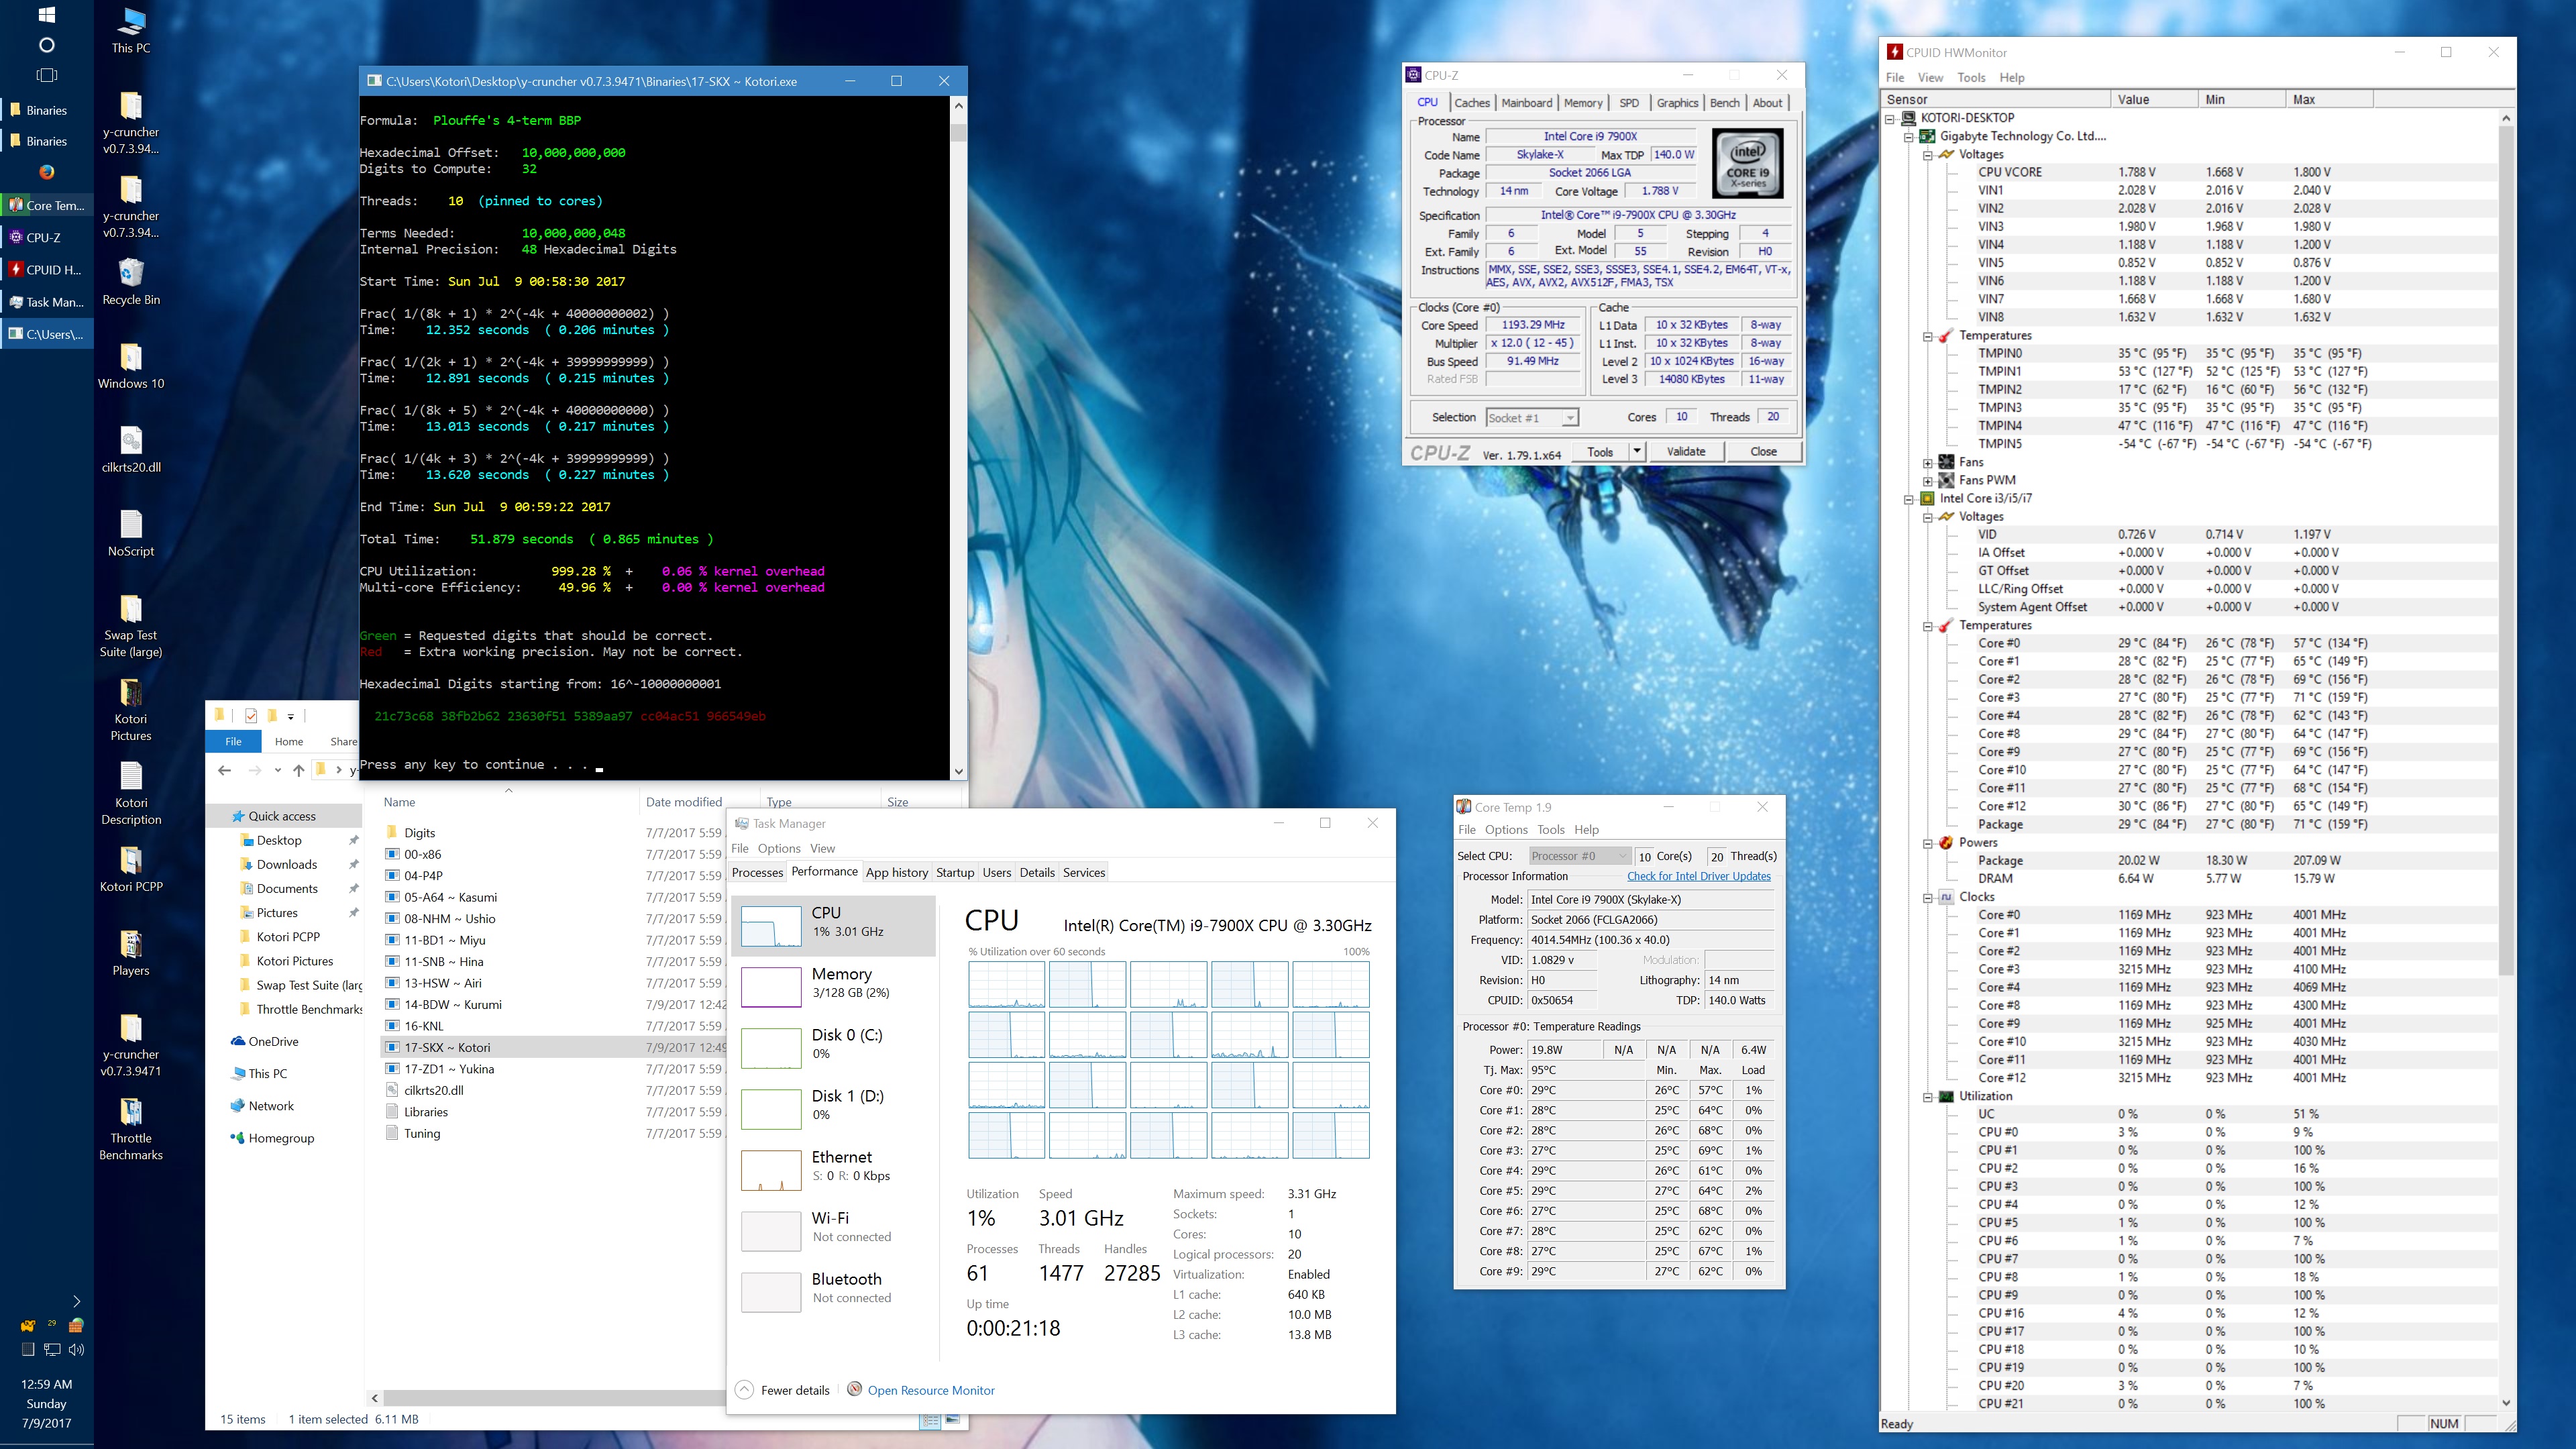
Task: Open the App history tab
Action: pos(896,872)
